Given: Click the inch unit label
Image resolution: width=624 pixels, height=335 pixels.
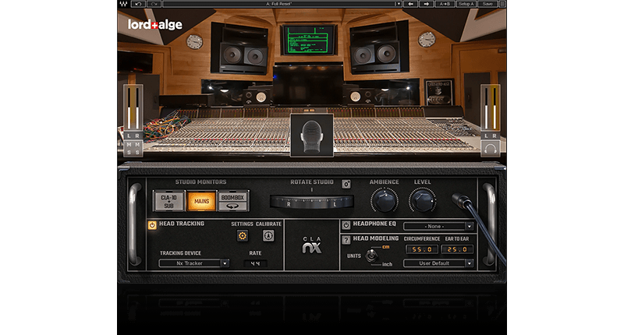Looking at the screenshot, I should [x=387, y=264].
